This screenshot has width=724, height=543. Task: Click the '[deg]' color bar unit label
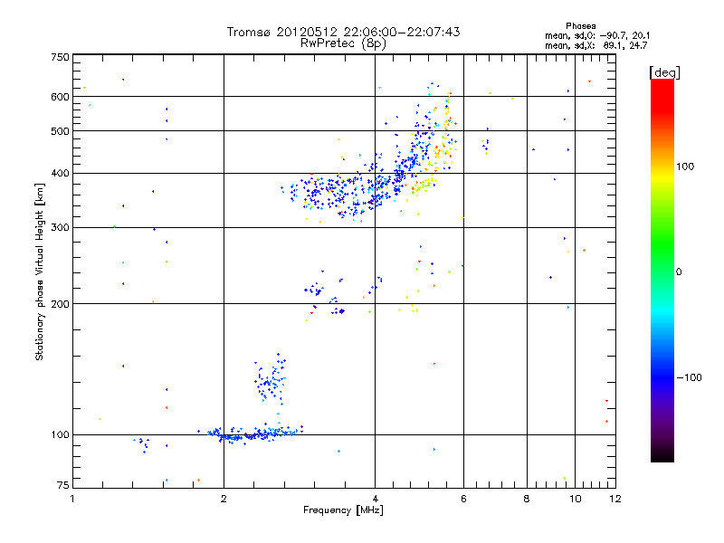pyautogui.click(x=664, y=72)
